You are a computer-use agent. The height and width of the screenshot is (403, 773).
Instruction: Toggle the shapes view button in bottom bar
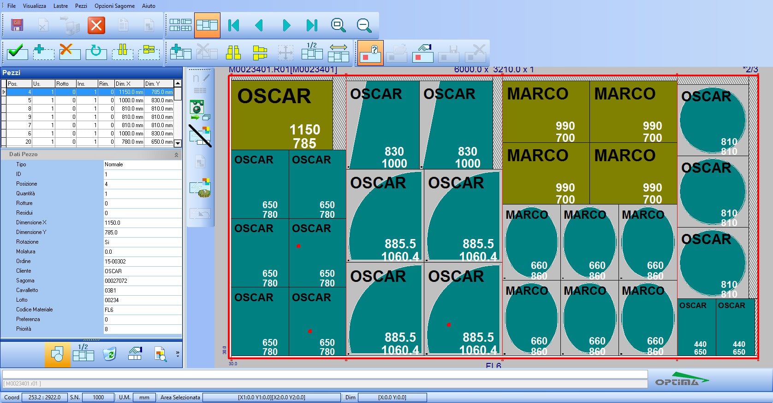[57, 354]
